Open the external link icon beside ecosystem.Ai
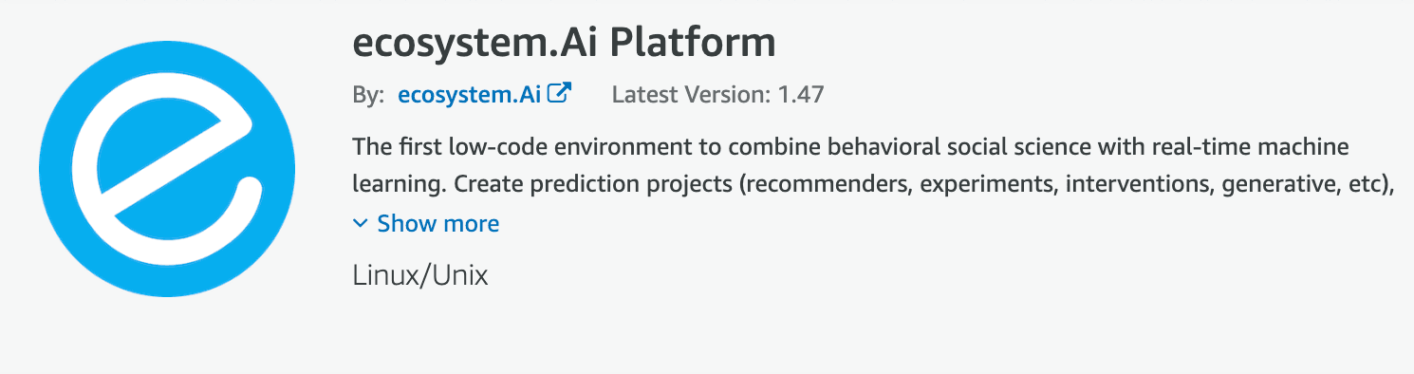Image resolution: width=1414 pixels, height=374 pixels. (562, 93)
